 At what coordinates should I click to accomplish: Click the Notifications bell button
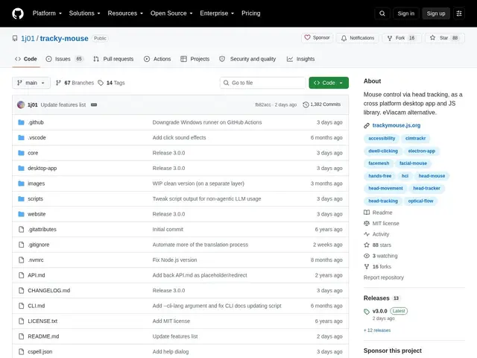pyautogui.click(x=358, y=38)
